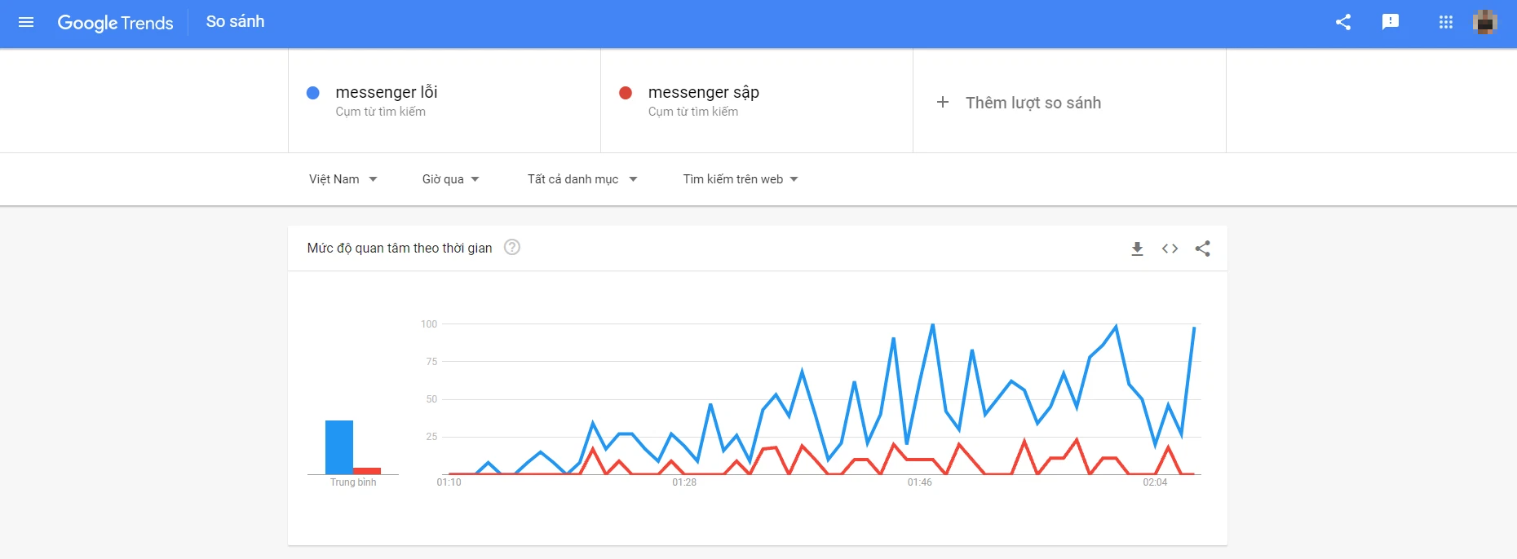Open help for Mức độ quan tâm
Image resolution: width=1517 pixels, height=559 pixels.
tap(512, 247)
